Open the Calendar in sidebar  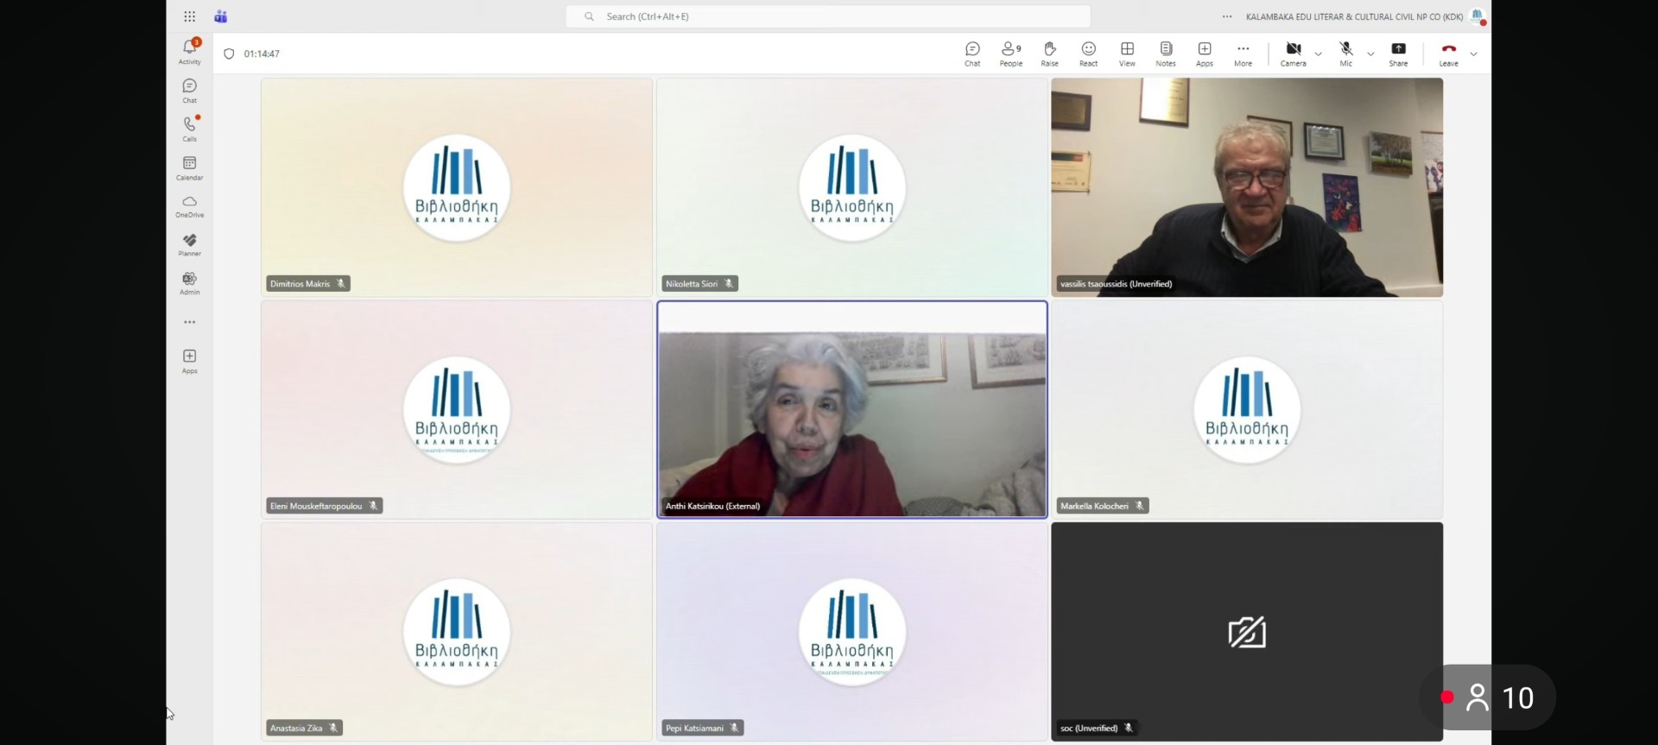coord(189,167)
